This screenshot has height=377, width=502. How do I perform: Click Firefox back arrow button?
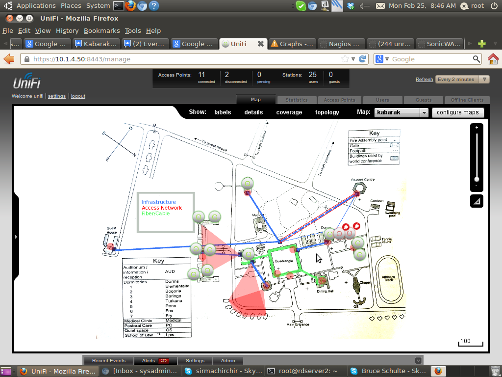(9, 59)
